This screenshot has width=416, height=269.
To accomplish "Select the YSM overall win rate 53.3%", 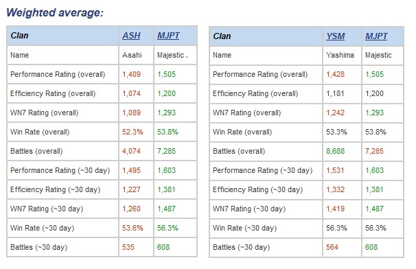I will pos(336,132).
